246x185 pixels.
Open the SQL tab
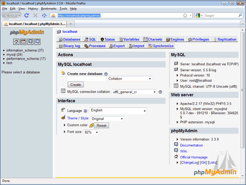point(90,39)
